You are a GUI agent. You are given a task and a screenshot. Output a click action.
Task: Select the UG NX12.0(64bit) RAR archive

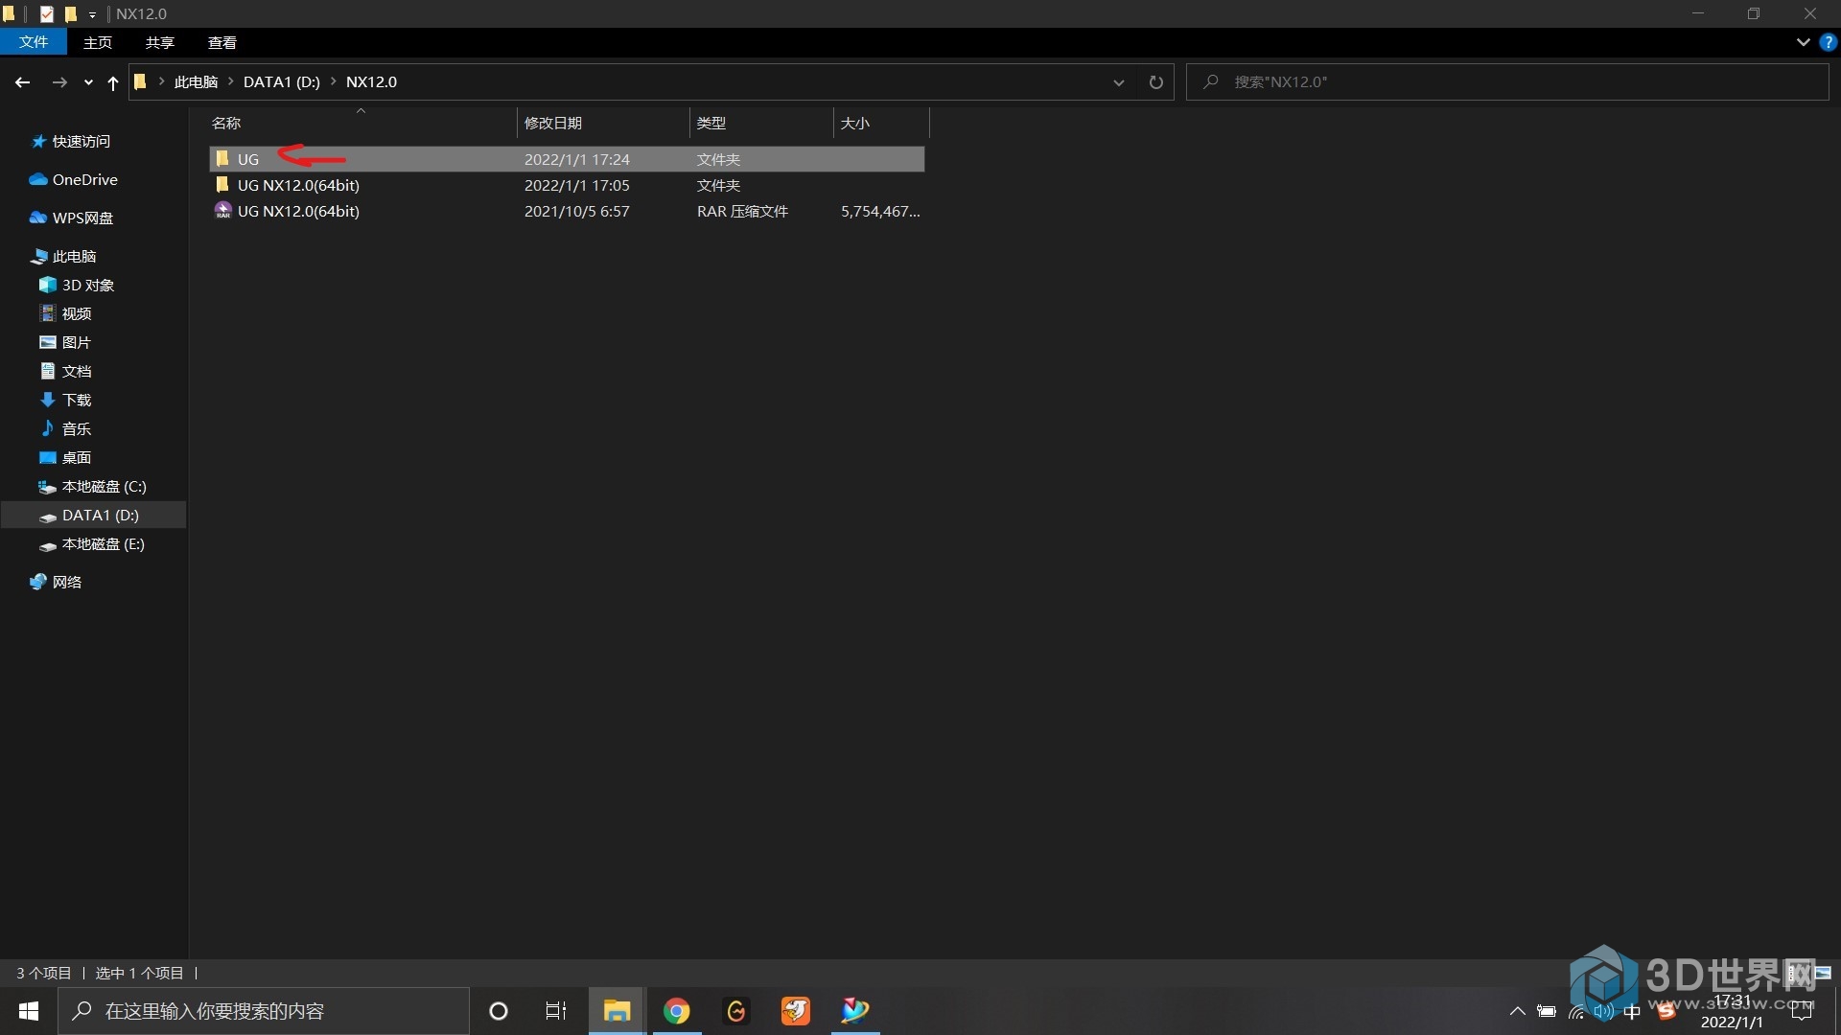tap(567, 211)
